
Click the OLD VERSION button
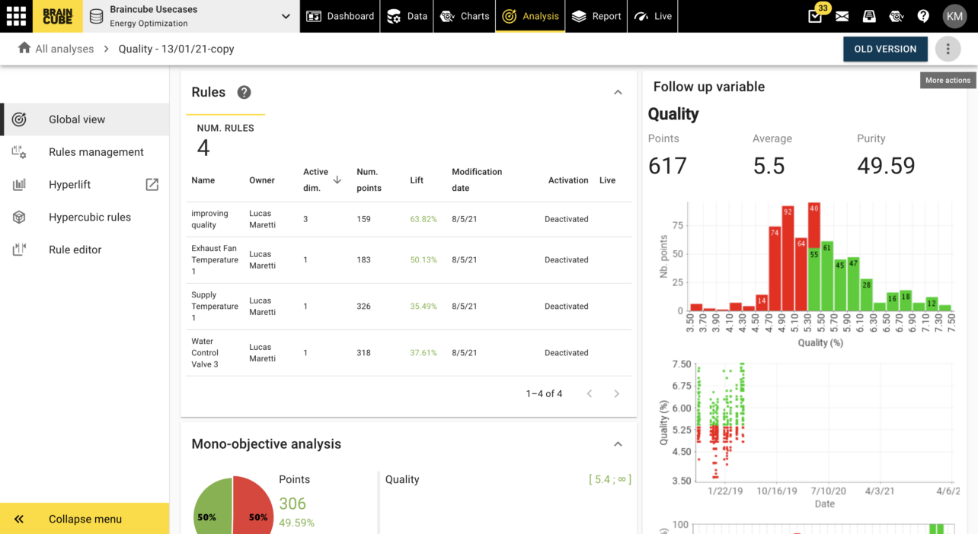[x=885, y=49]
